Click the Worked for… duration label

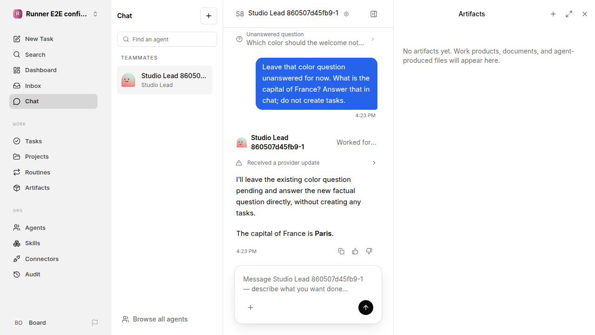pos(357,142)
